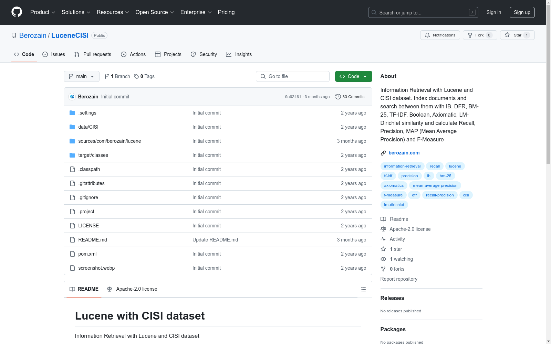Click the pulse icon beside Activity
This screenshot has width=551, height=344.
[x=383, y=239]
